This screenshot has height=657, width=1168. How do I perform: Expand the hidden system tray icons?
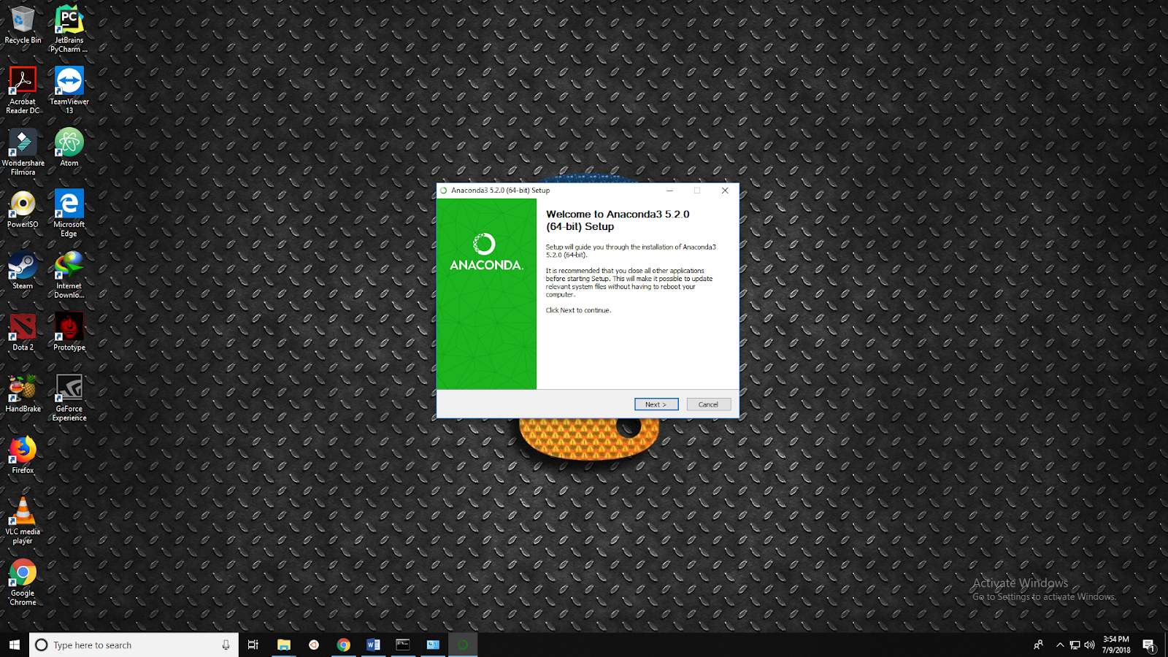coord(1060,645)
